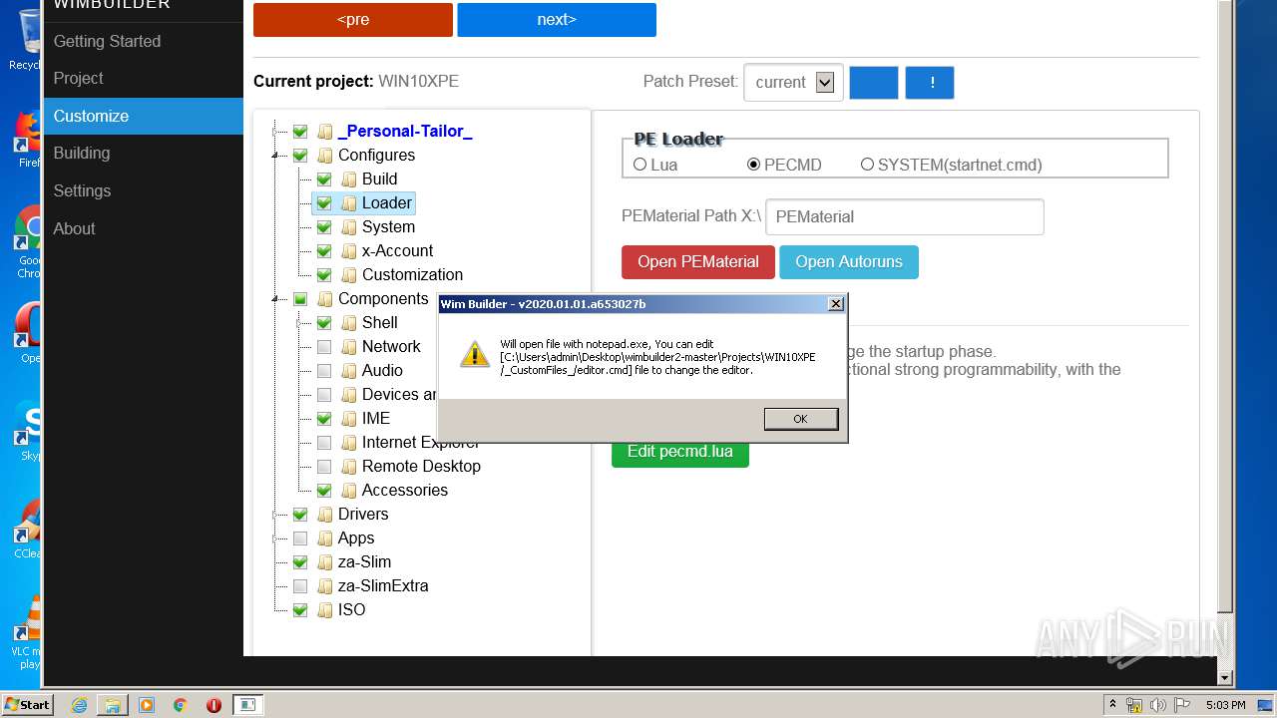The width and height of the screenshot is (1277, 718).
Task: Enable the Network component checkbox
Action: tap(324, 346)
